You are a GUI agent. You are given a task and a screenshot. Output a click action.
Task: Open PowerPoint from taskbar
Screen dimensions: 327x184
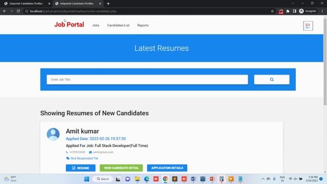tap(212, 179)
